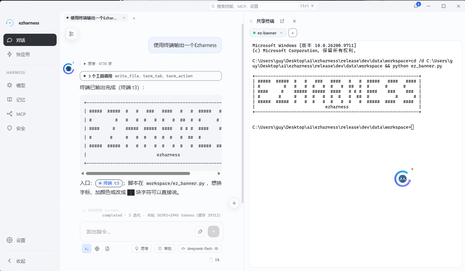
Task: Open the notifications bell
Action: 416,6
